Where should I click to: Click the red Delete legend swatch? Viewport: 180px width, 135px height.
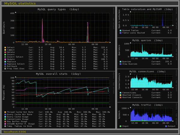pos(5,52)
